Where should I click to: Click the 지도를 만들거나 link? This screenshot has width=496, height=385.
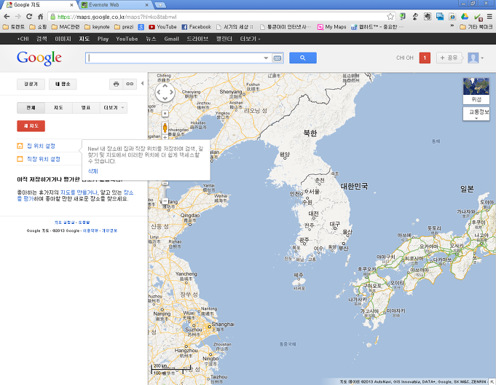79,192
